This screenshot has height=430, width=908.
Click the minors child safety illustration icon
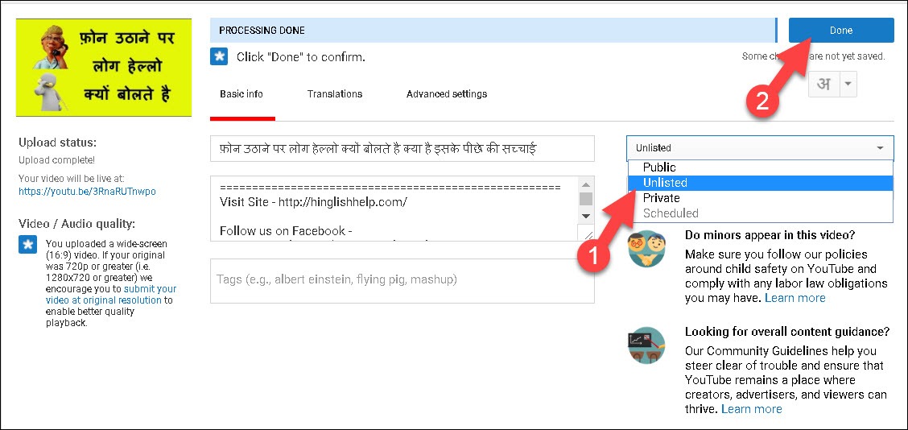(646, 249)
